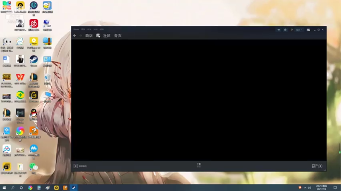
Task: Select the Baidu Netdisk desktop icon
Action: point(7,151)
